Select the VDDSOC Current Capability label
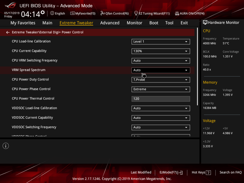This screenshot has width=244, height=183. coord(32,118)
